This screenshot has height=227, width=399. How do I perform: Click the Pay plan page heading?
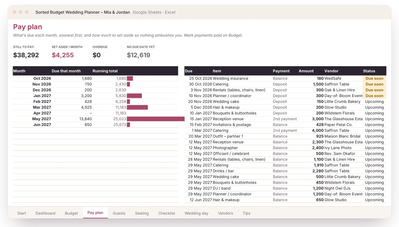coord(28,27)
